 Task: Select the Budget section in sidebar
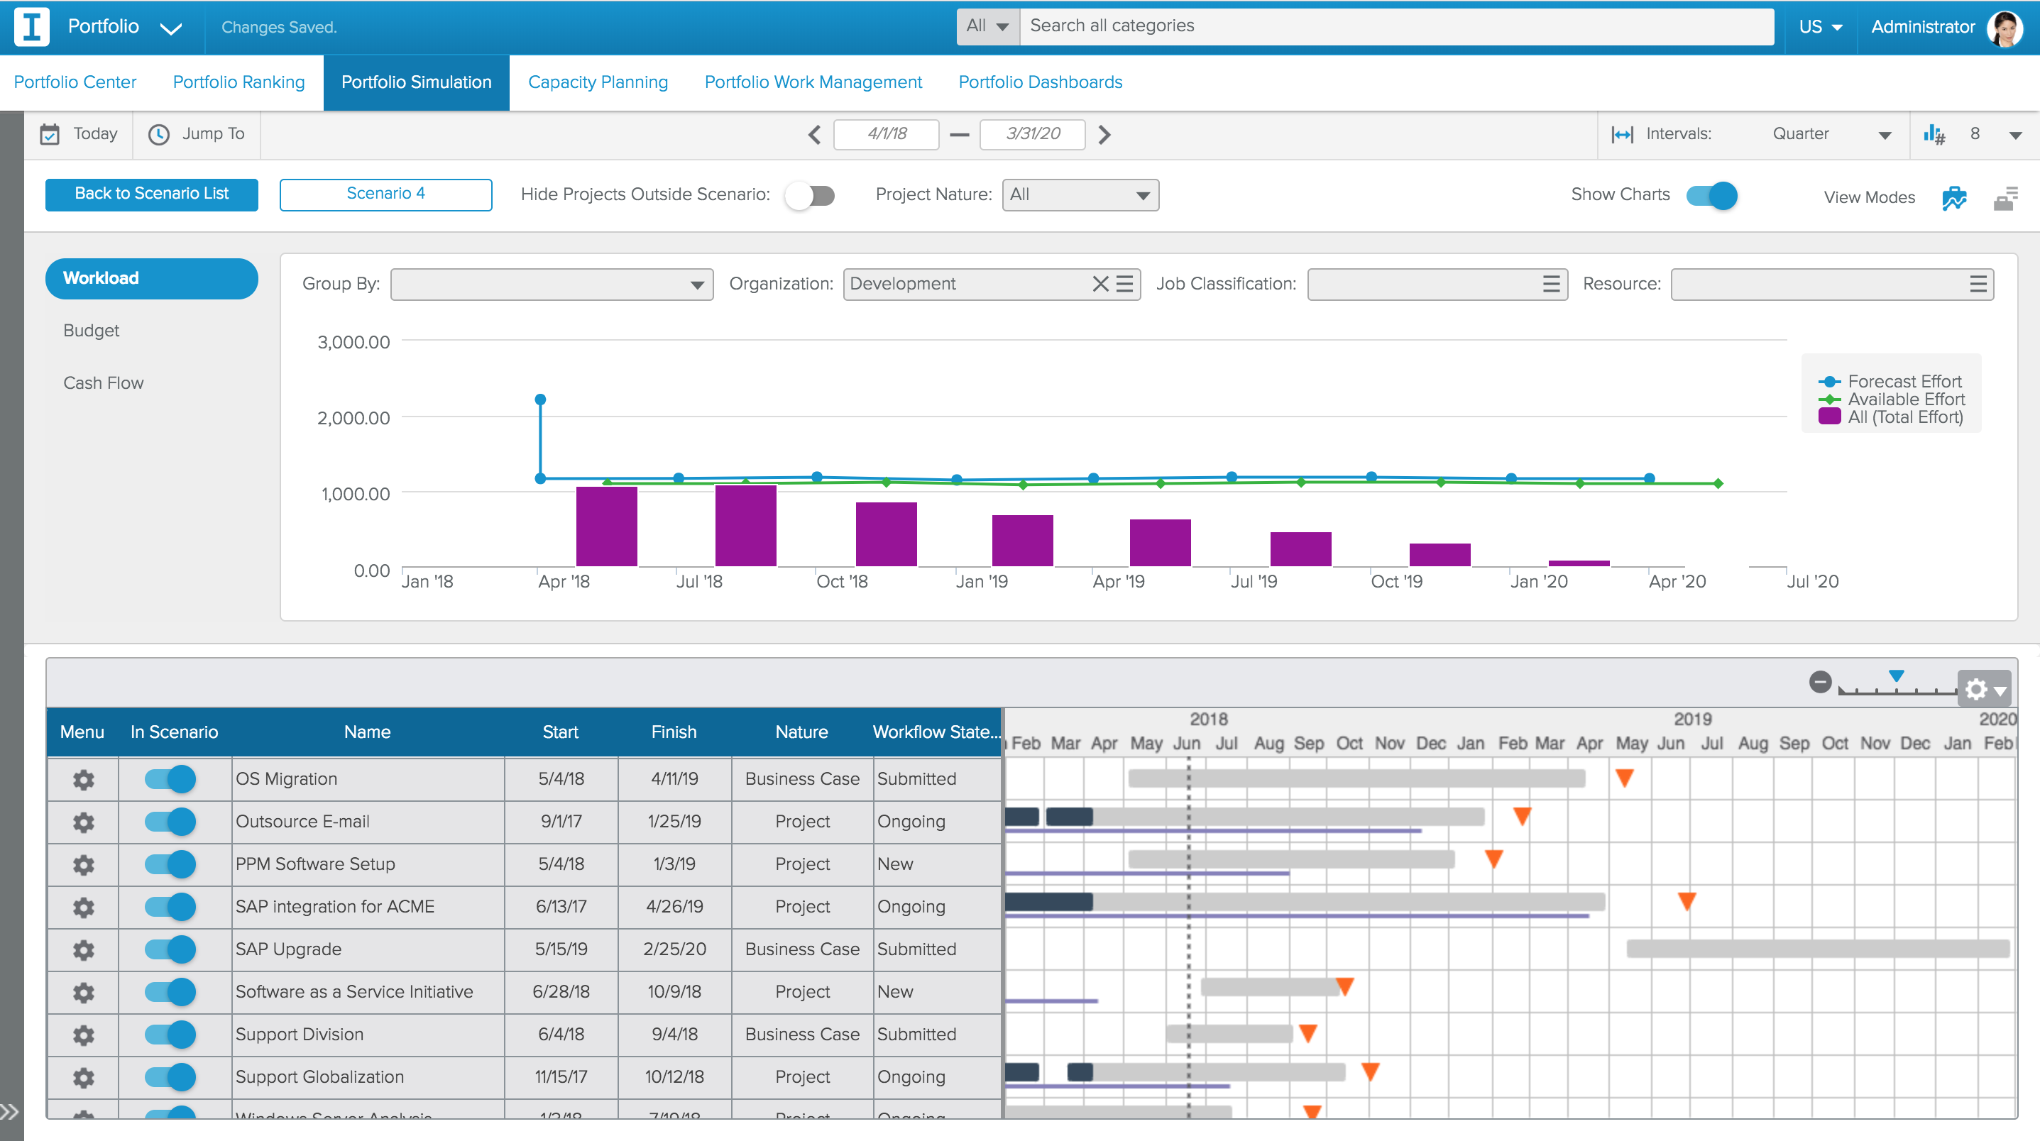pyautogui.click(x=90, y=330)
